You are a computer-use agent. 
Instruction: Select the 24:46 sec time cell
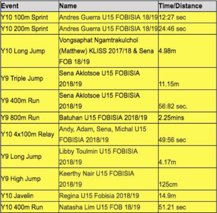pos(187,28)
